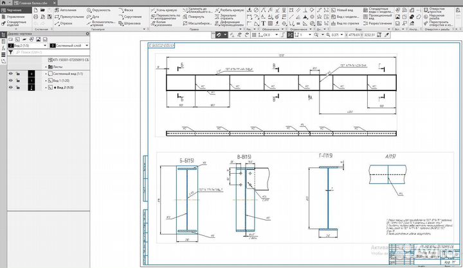Hide Вид 1 (1:20) using eye icon
Viewport: 463px width, 268px height.
10,81
